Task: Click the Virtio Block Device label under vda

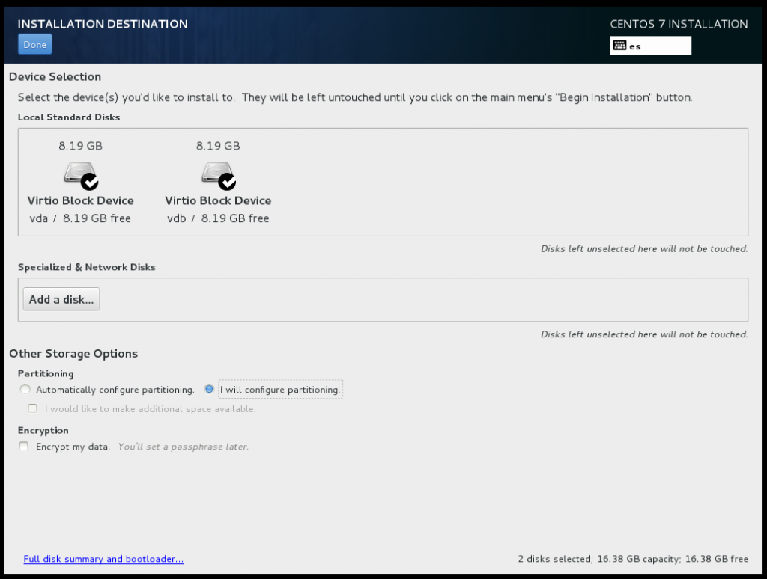Action: click(x=80, y=200)
